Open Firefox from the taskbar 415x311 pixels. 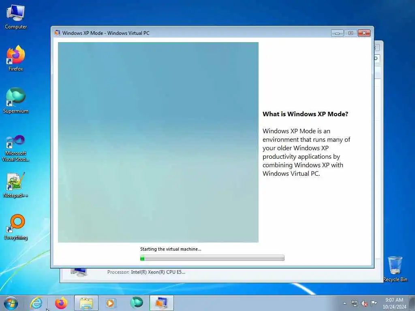(x=61, y=303)
